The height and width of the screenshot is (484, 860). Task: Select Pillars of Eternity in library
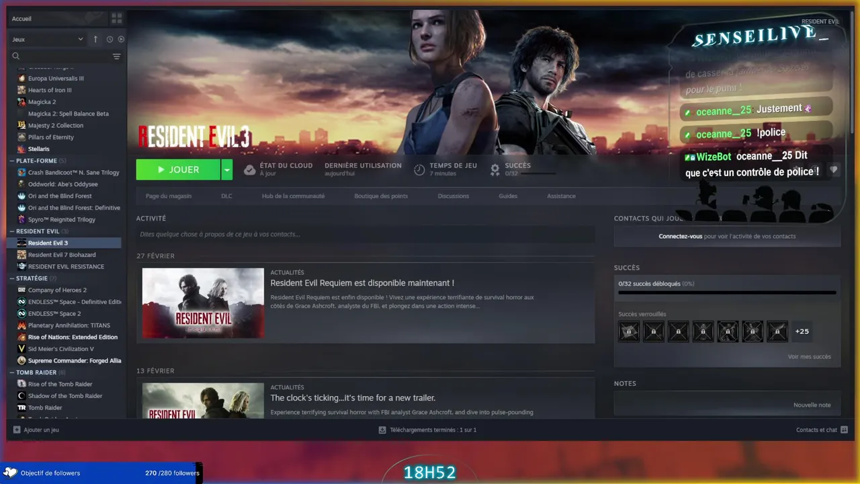(51, 137)
